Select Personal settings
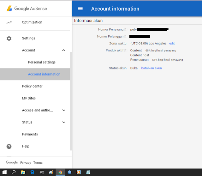The width and height of the screenshot is (202, 176). 42,62
